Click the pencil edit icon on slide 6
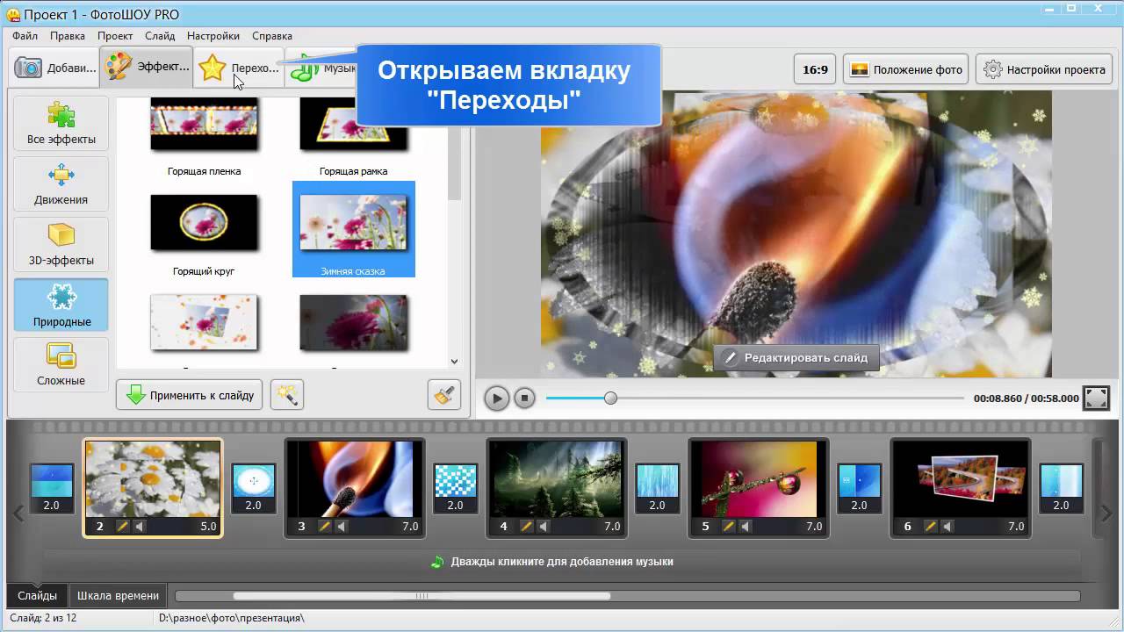This screenshot has width=1124, height=632. [x=930, y=527]
